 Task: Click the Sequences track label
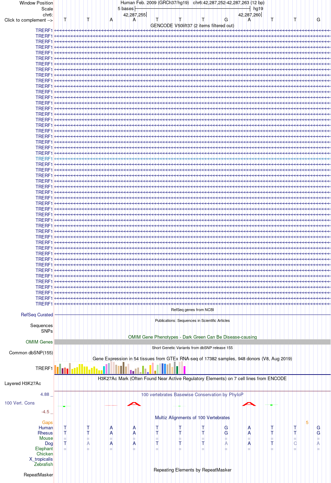41,326
